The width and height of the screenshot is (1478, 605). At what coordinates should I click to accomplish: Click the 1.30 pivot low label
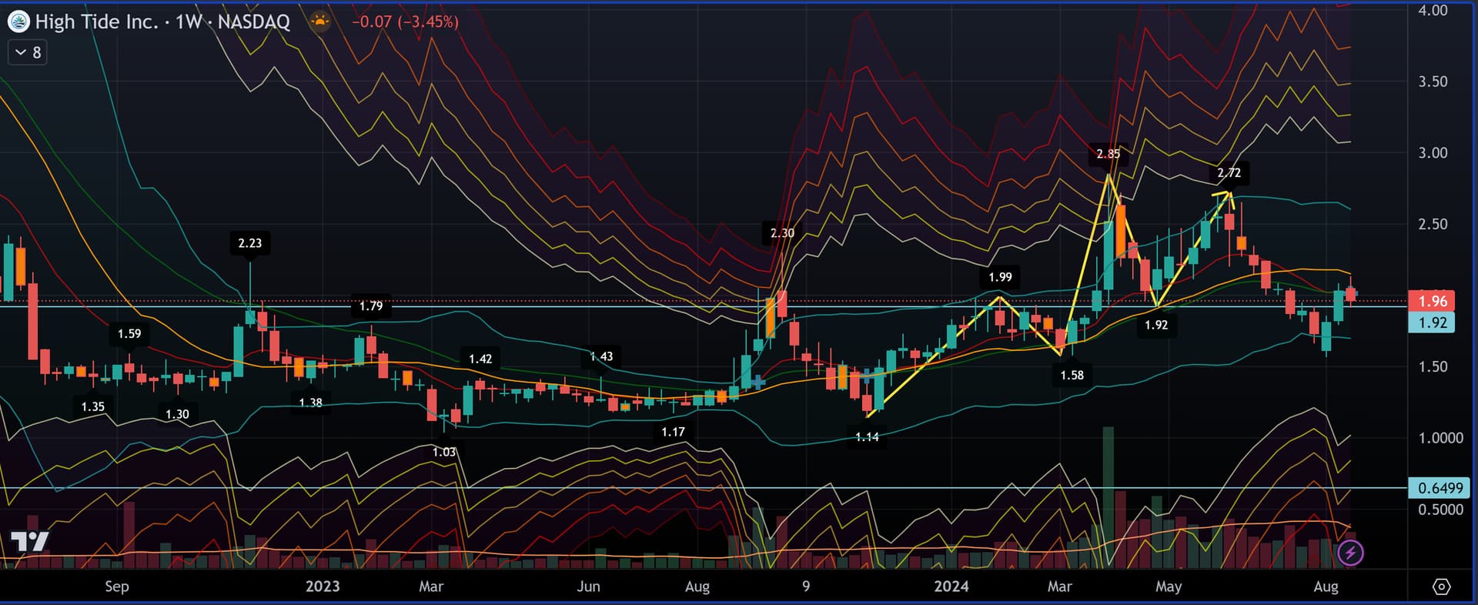(177, 414)
